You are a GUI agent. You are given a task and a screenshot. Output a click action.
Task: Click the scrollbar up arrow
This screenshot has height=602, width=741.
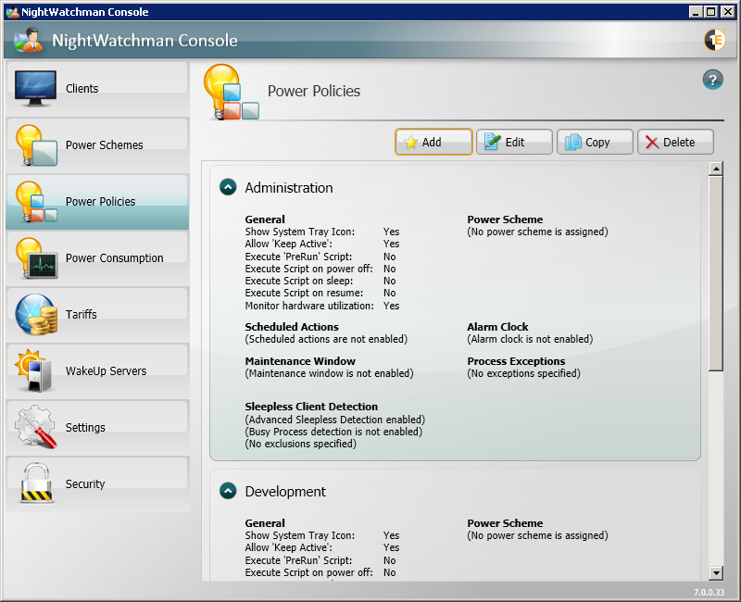[x=715, y=169]
